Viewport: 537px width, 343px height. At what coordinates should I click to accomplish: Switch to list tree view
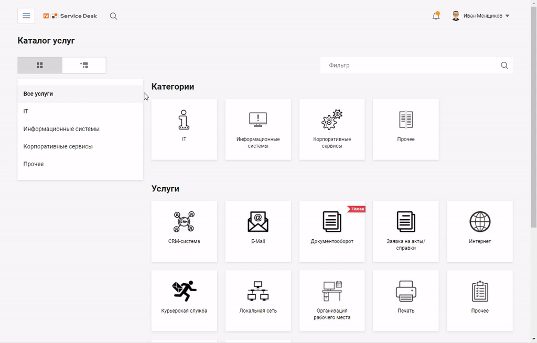point(84,65)
